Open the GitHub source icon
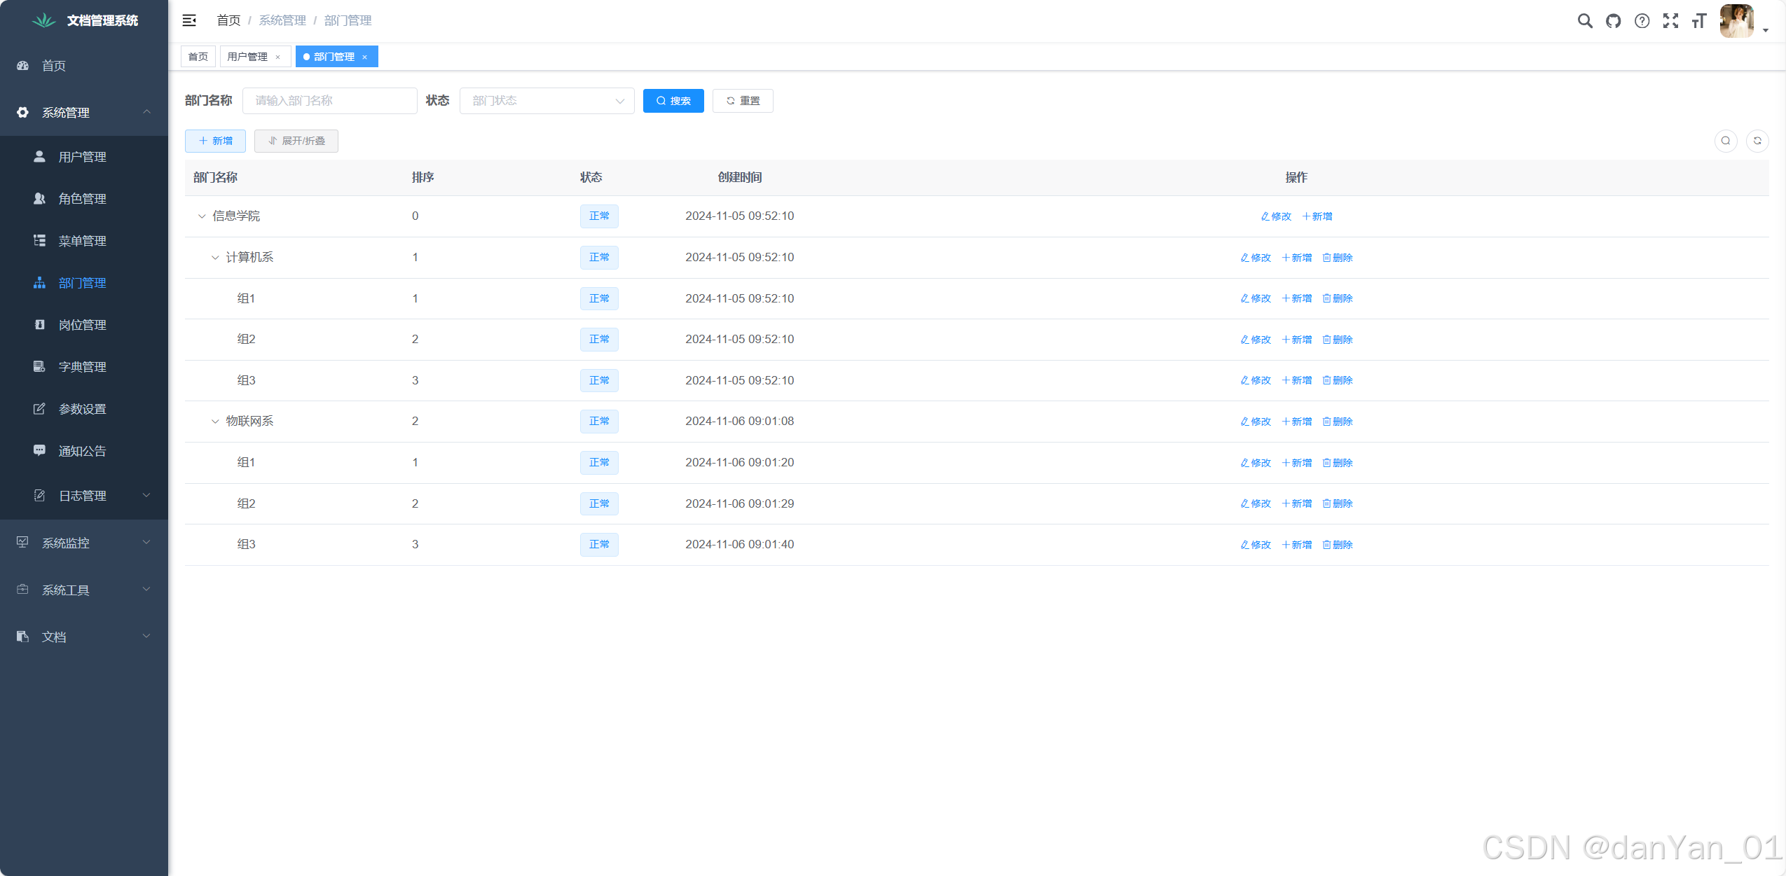This screenshot has width=1786, height=876. coord(1613,20)
